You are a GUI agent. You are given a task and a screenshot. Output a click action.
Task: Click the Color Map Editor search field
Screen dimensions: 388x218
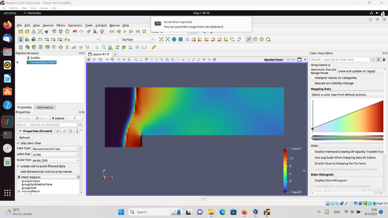point(340,59)
